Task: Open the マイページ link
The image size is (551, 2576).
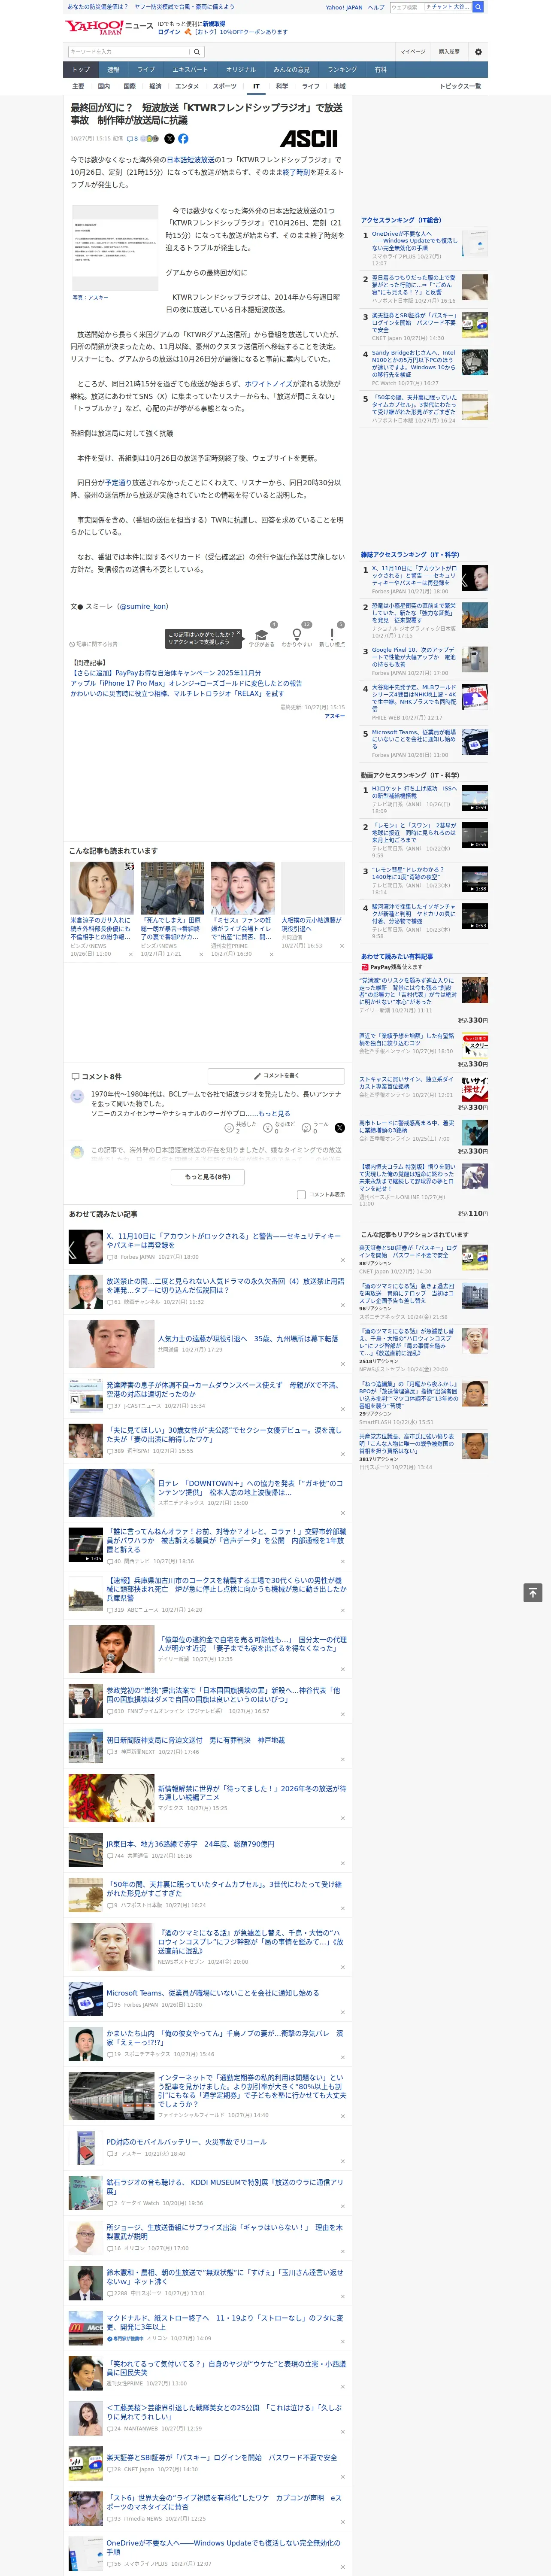Action: coord(413,52)
